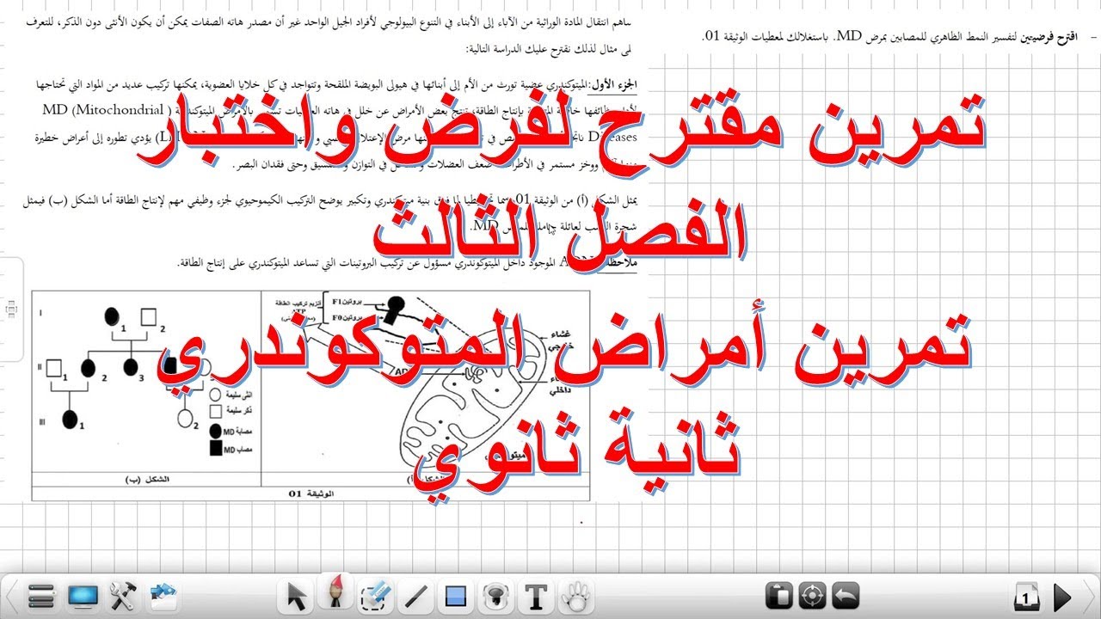
Task: Click the round grey tool icon beside the T
Action: click(495, 595)
